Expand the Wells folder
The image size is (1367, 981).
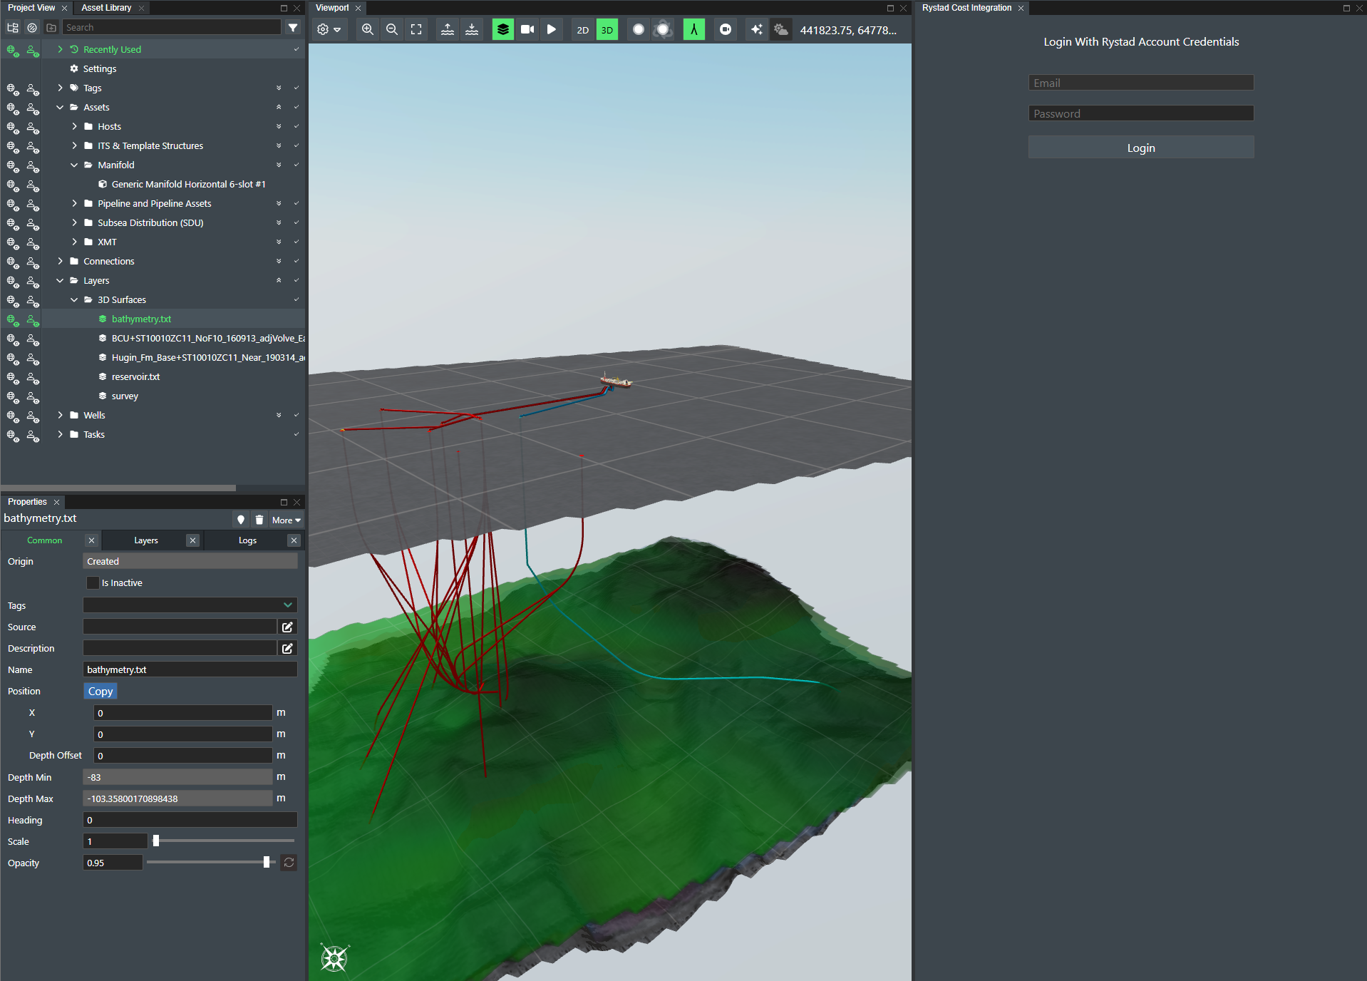click(60, 415)
